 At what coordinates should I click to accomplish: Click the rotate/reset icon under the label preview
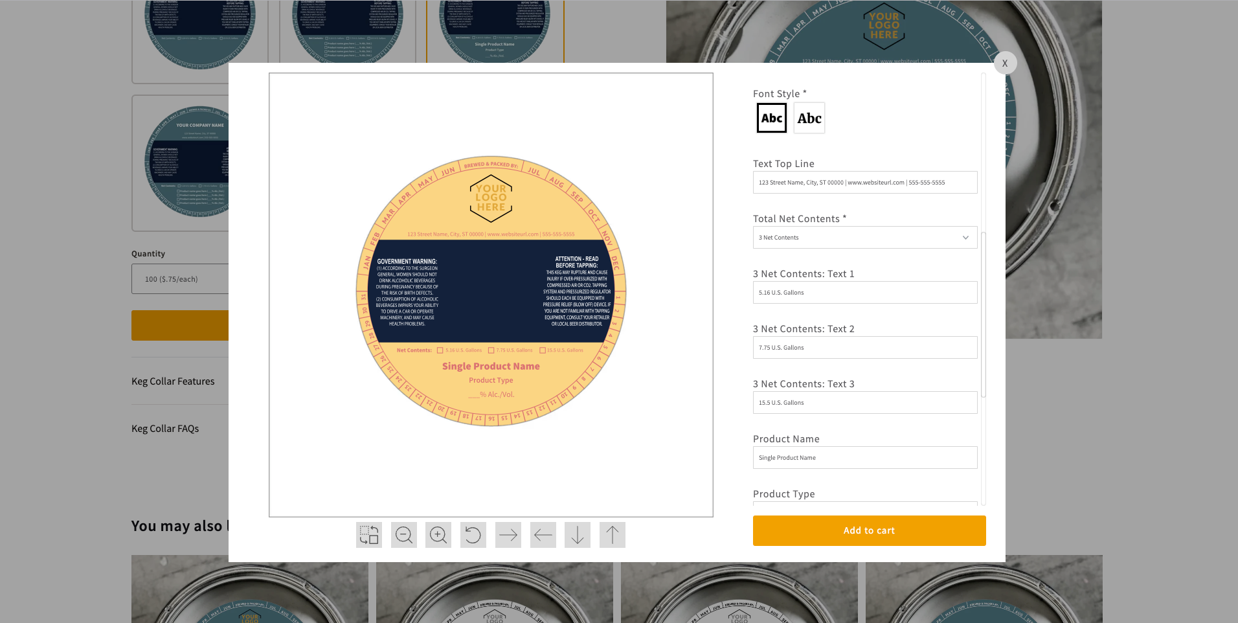coord(473,534)
